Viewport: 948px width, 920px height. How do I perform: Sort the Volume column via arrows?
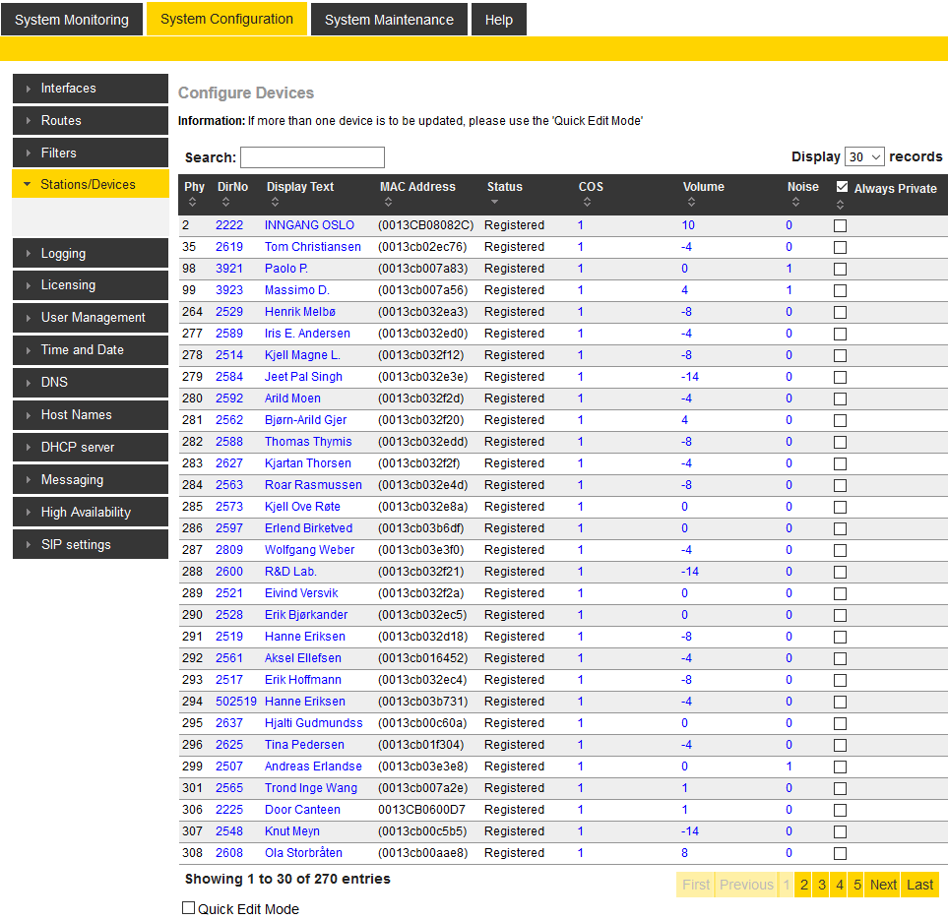pos(691,203)
